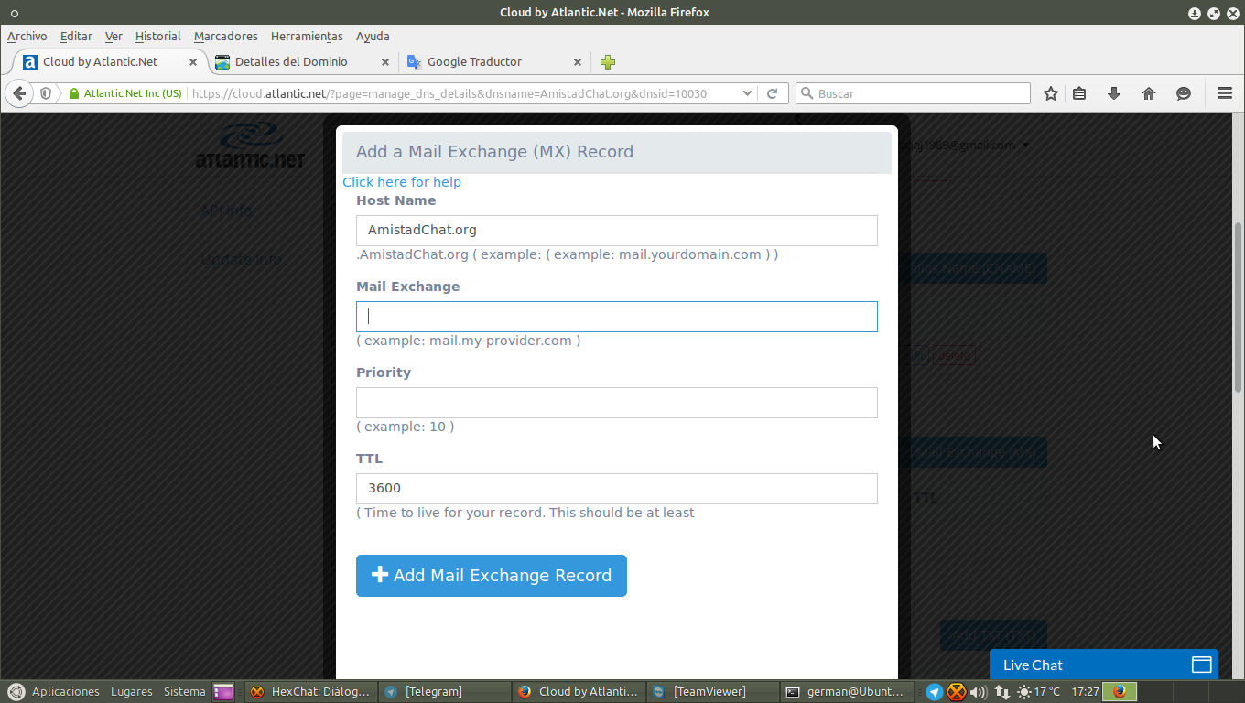Image resolution: width=1245 pixels, height=703 pixels.
Task: Click the 'Add a Mail Exchange (MX) Record' heading
Action: [494, 152]
